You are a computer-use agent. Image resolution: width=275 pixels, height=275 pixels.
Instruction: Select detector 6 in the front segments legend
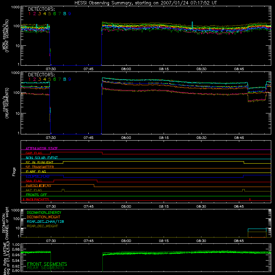click(x=55, y=14)
